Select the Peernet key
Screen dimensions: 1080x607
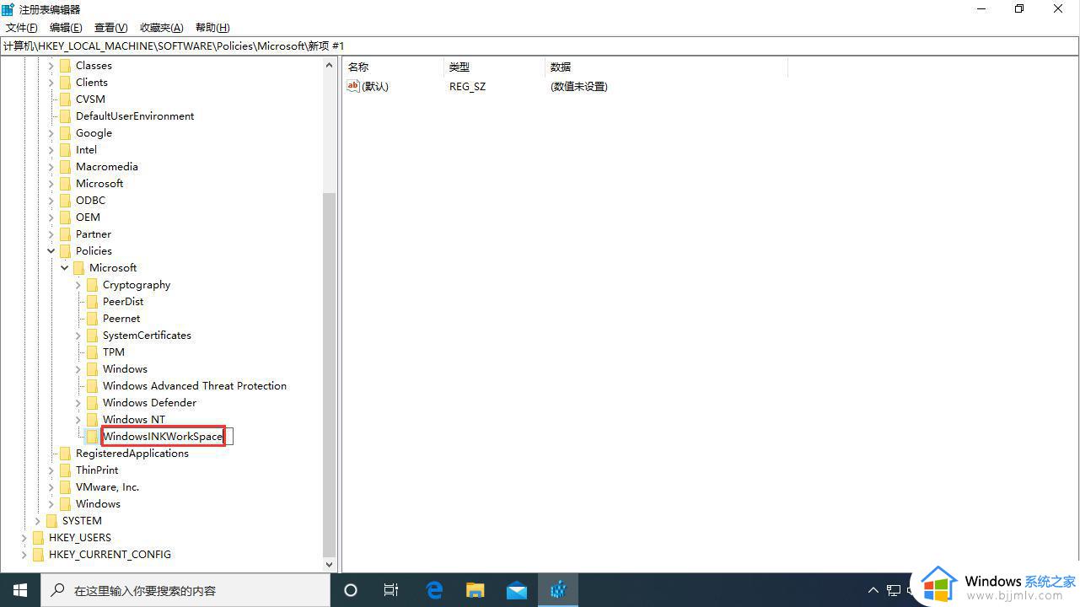tap(121, 319)
